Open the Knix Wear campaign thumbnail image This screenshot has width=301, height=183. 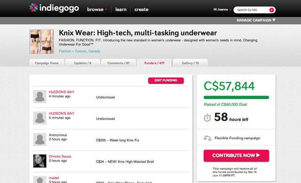coord(42,41)
